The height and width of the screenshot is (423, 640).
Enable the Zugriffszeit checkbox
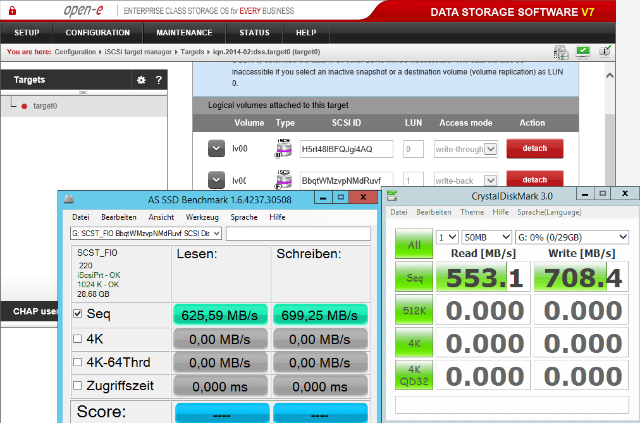[78, 385]
